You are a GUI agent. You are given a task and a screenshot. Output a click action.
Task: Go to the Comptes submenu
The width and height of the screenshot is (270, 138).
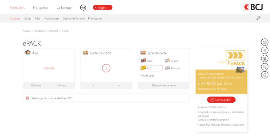click(15, 18)
